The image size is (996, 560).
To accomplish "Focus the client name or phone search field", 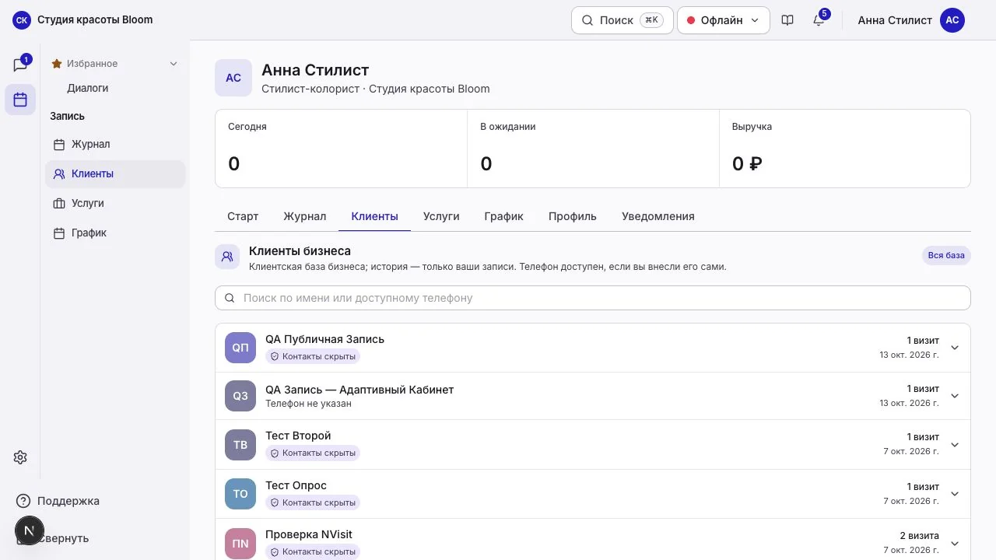I will click(x=593, y=298).
